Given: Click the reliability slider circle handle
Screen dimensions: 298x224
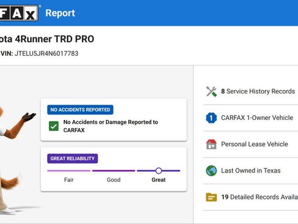Looking at the screenshot, I should click(159, 171).
